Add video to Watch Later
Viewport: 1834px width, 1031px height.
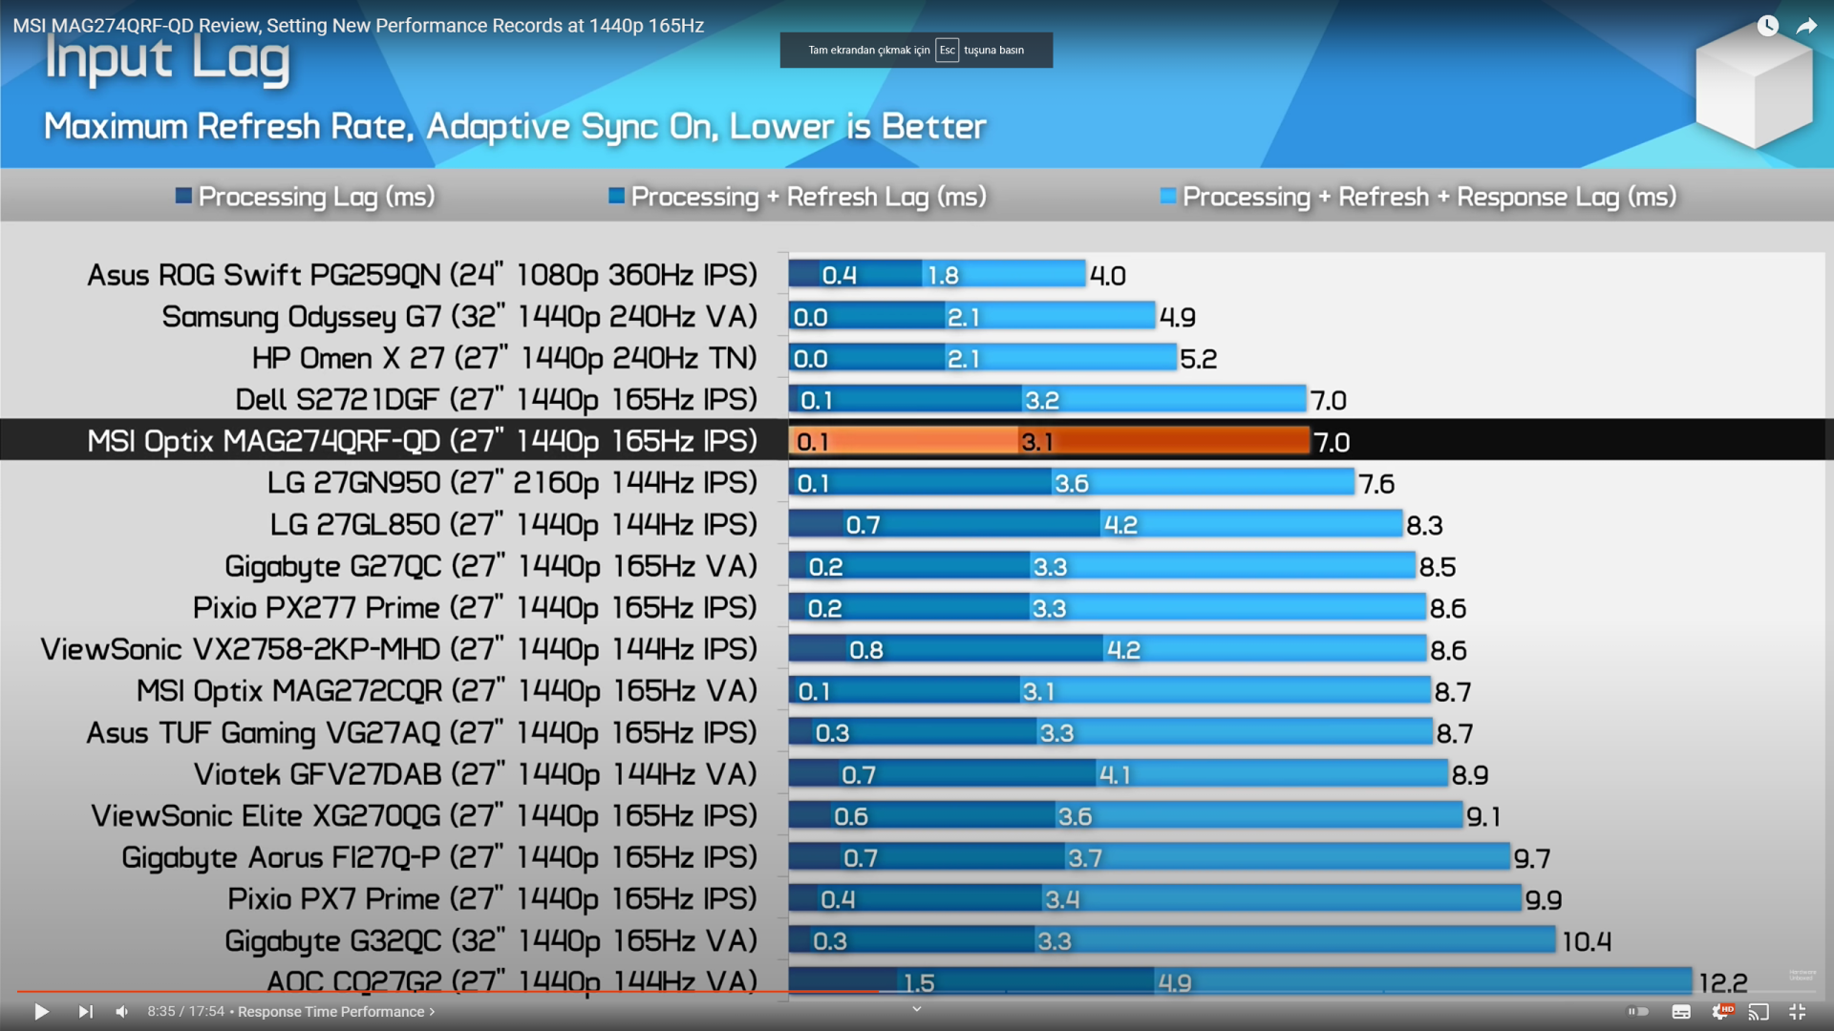[x=1767, y=26]
